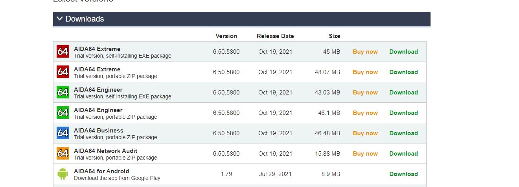
Task: Buy now AIDA64 Extreme EXE version
Action: [x=365, y=52]
